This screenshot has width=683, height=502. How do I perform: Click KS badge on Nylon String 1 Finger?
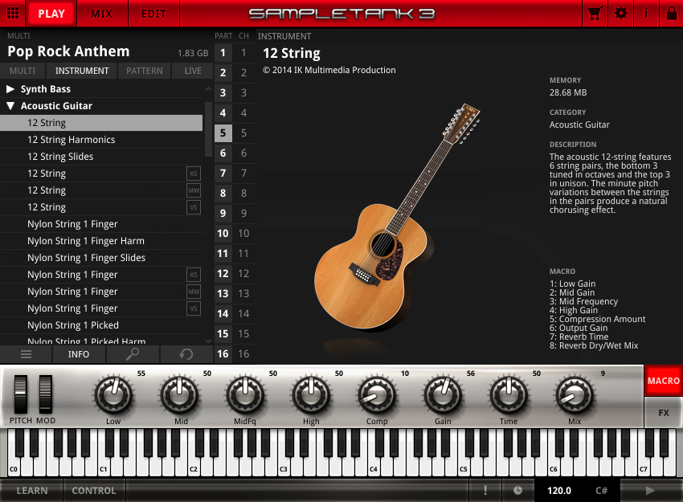194,275
